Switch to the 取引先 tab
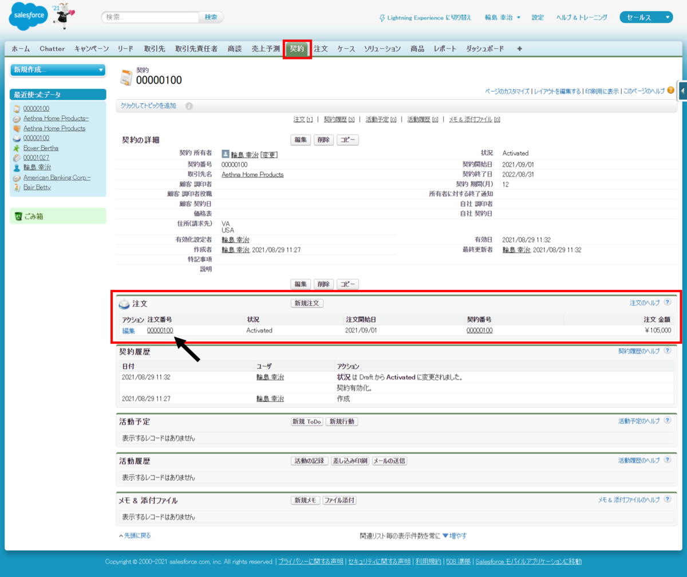This screenshot has width=687, height=577. tap(155, 49)
